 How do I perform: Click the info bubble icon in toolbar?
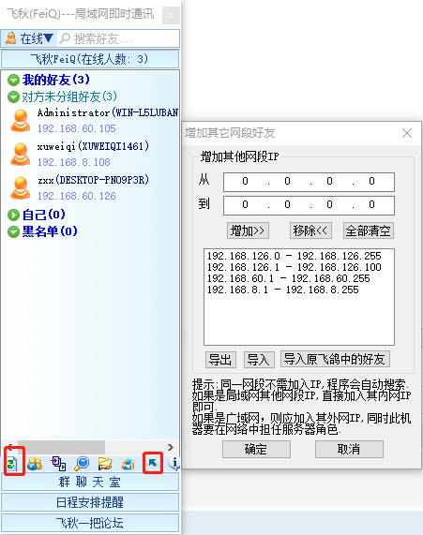pyautogui.click(x=174, y=464)
